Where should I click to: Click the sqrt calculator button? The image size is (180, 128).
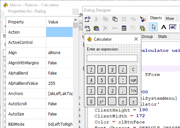tap(133, 80)
